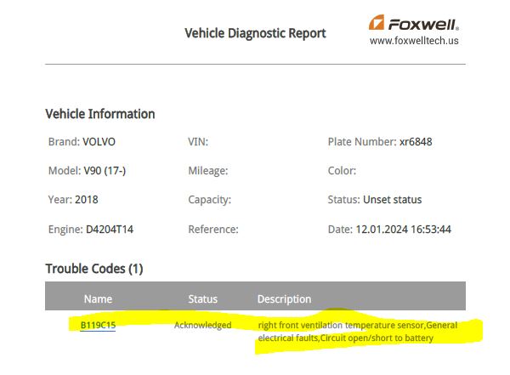
Task: Click the empty VIN label
Action: pos(198,142)
